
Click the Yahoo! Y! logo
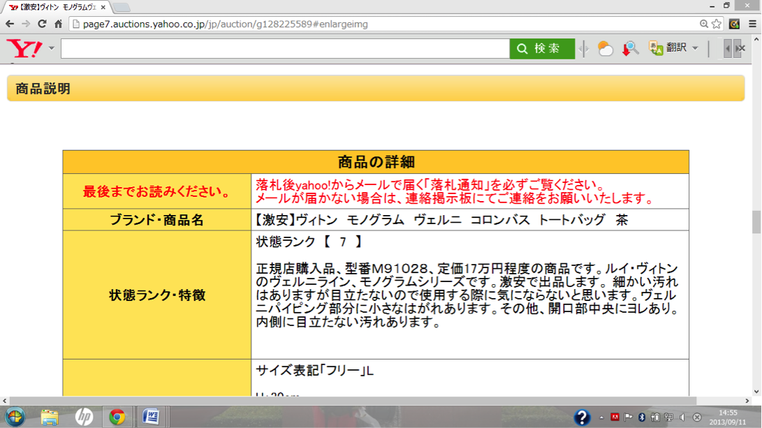point(24,49)
